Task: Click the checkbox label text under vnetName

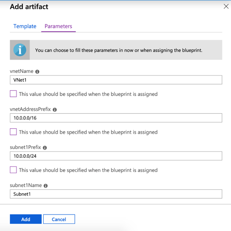Action: [88, 94]
